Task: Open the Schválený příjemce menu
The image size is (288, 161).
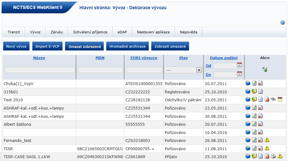Action: 90,32
